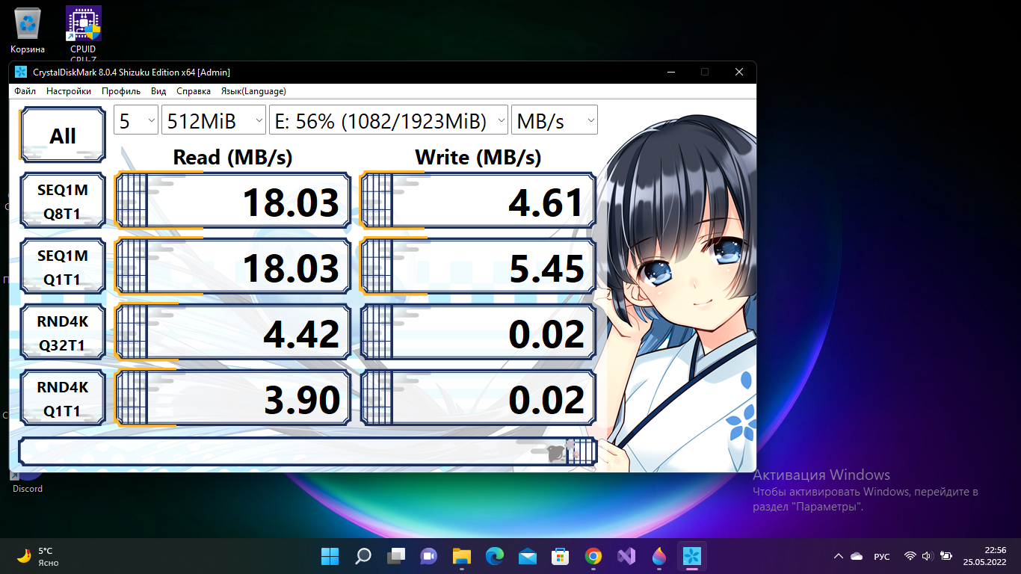Run the RND4K Q1T1 test
The height and width of the screenshot is (574, 1021).
coord(63,399)
